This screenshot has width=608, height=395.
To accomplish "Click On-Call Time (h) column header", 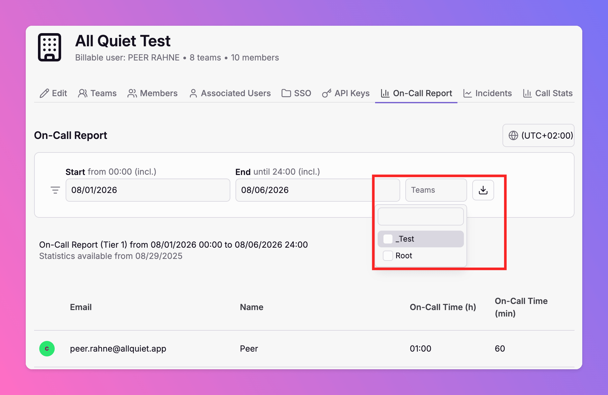I will point(443,307).
